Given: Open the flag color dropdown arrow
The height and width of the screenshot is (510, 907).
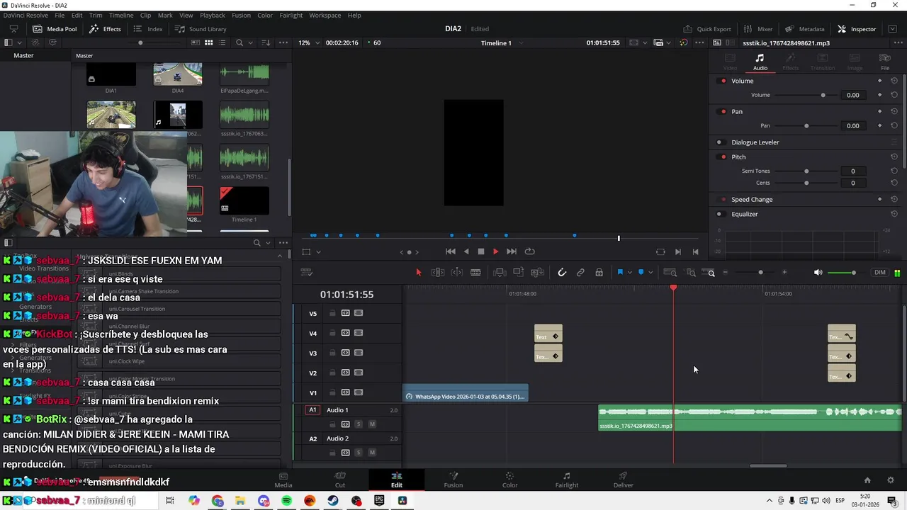Looking at the screenshot, I should pos(629,273).
